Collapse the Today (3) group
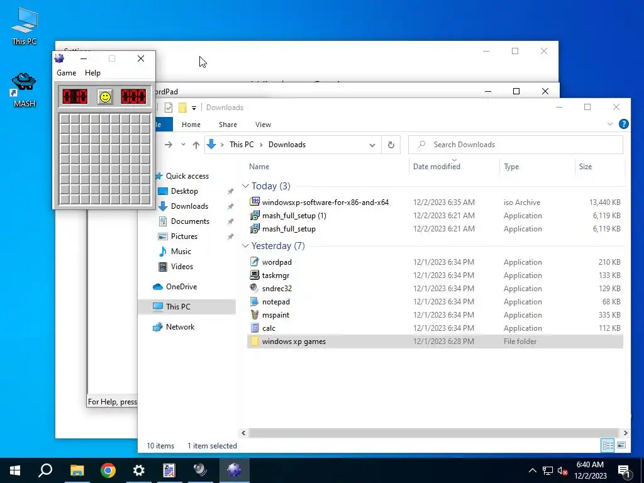 tap(245, 186)
